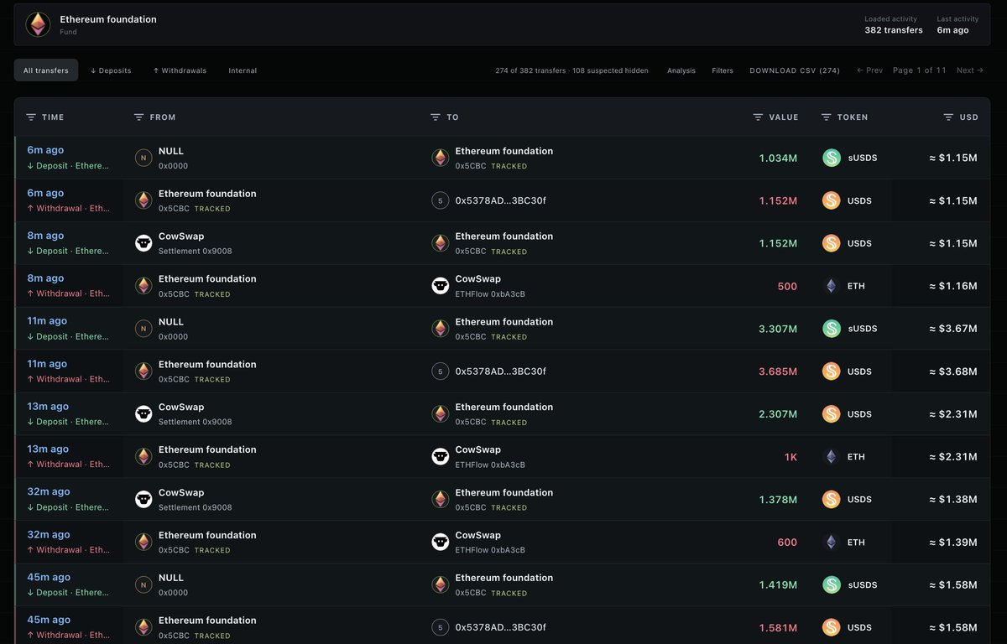Image resolution: width=1007 pixels, height=644 pixels.
Task: Click the '6m ago' last activity stat in the header
Action: (952, 30)
